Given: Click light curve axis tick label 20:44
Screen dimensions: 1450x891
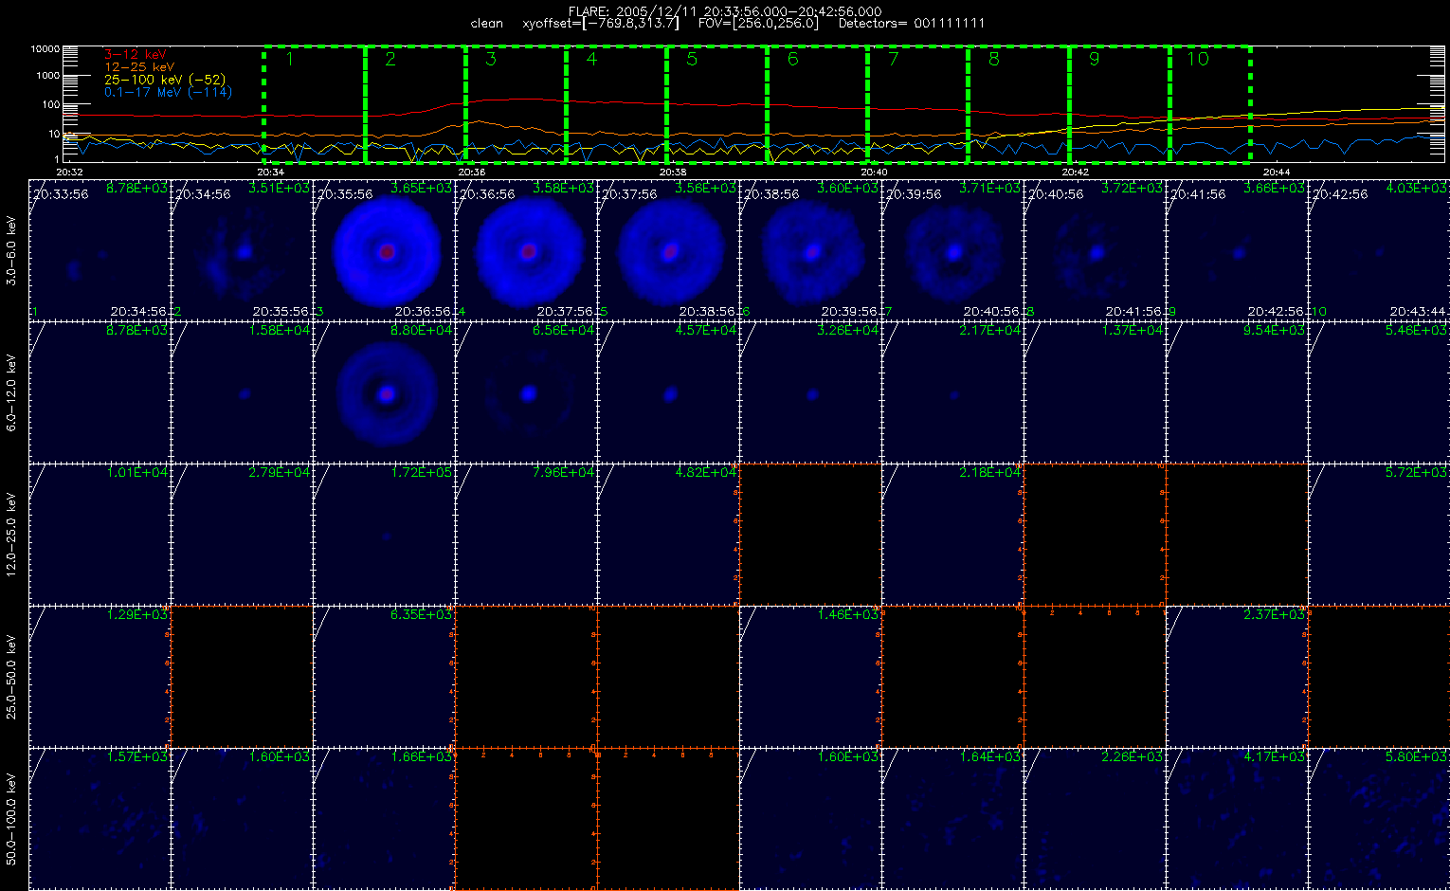Looking at the screenshot, I should [1277, 172].
